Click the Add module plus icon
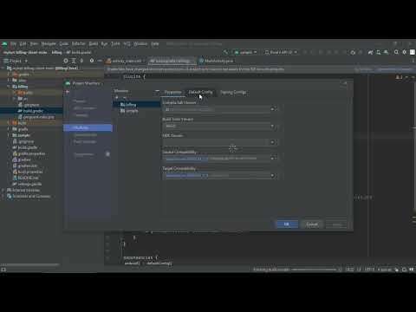 click(117, 98)
